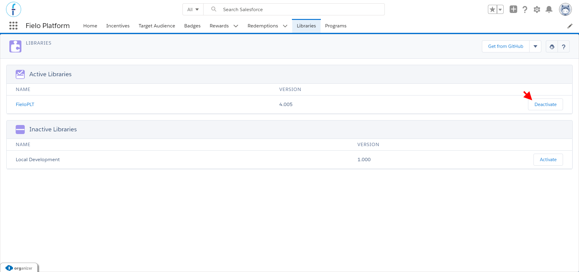Screen dimensions: 579x272
Task: Expand the Rewards tab chevron menu
Action: (x=236, y=26)
